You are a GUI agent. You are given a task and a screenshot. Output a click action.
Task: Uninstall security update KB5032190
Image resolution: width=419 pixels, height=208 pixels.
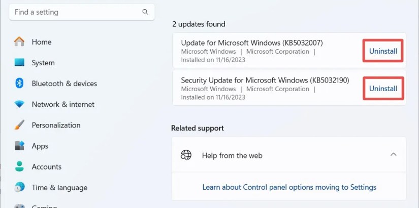[383, 89]
